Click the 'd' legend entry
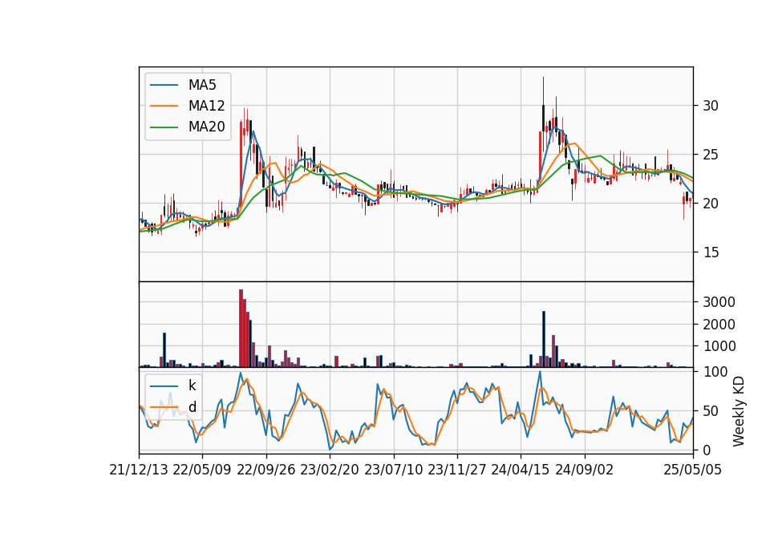 click(192, 407)
